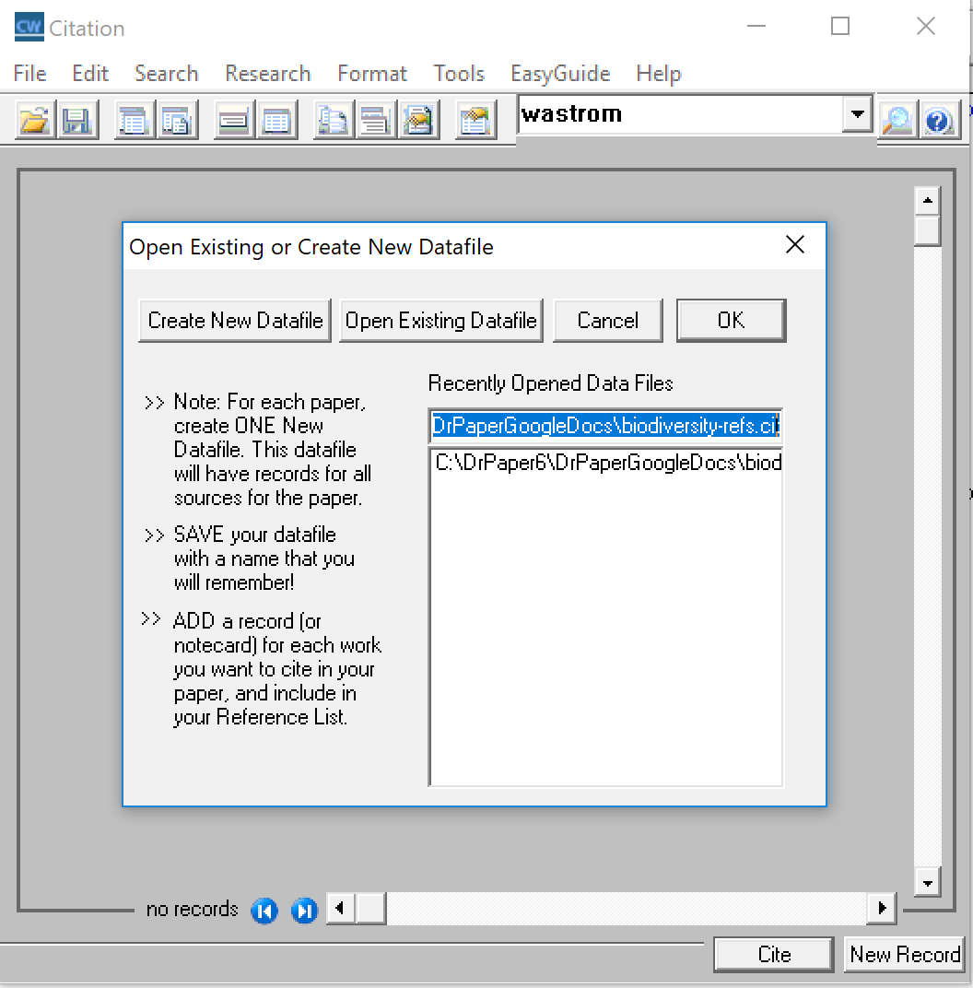Click the magnifying glass search icon
The height and width of the screenshot is (988, 973).
click(x=896, y=120)
